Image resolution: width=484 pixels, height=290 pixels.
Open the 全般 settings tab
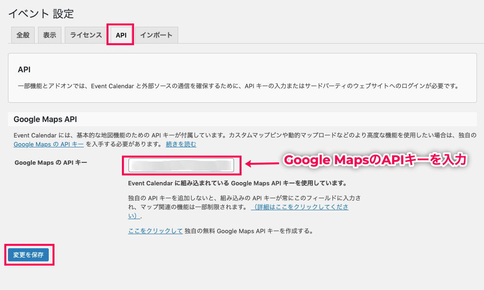click(23, 35)
